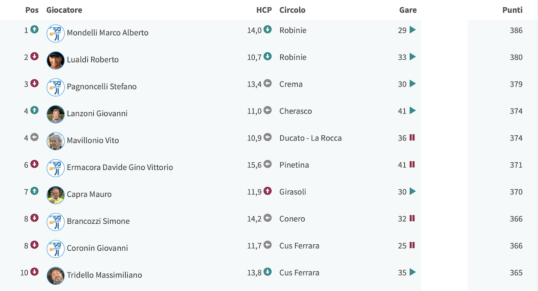Open Lualdi Roberto's profile photo

pyautogui.click(x=55, y=60)
